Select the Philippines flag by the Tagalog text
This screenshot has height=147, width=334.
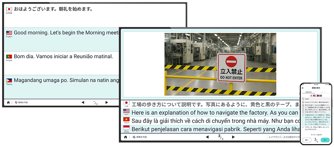[9, 80]
